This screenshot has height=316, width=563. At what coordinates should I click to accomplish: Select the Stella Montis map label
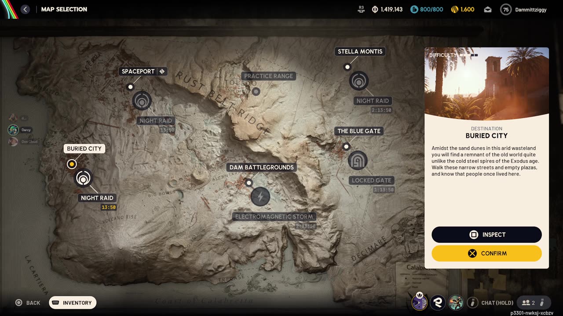[x=360, y=51]
